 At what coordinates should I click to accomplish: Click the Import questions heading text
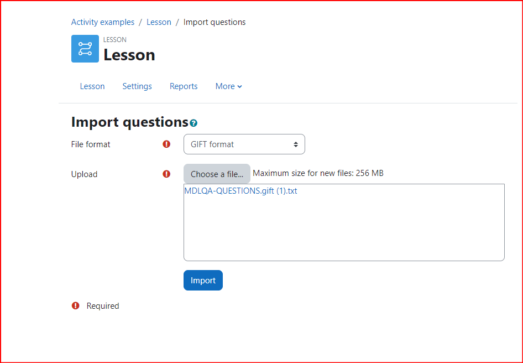point(130,122)
